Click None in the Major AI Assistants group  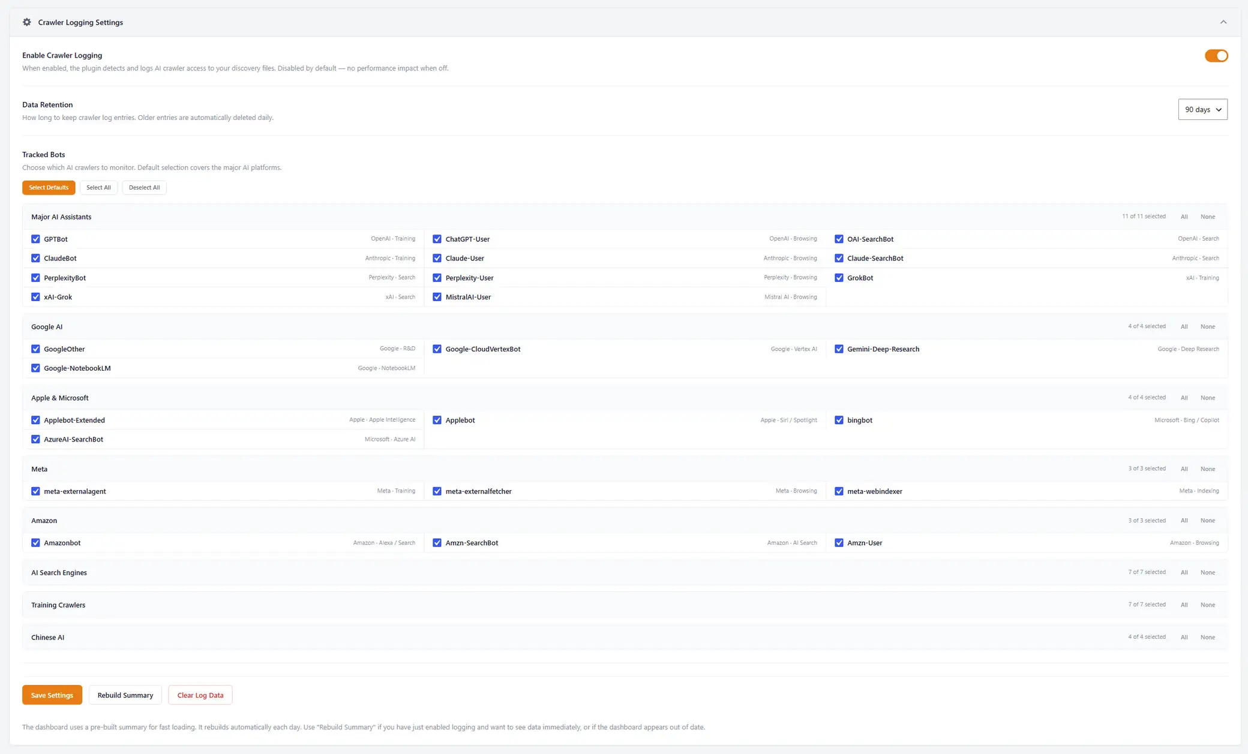1208,217
